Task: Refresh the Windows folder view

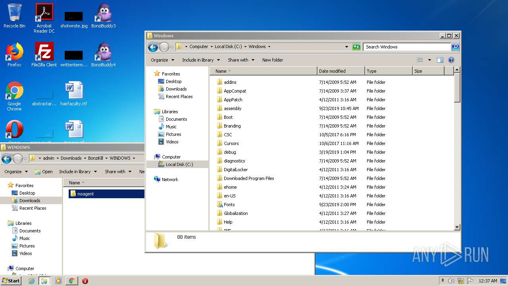Action: [356, 47]
